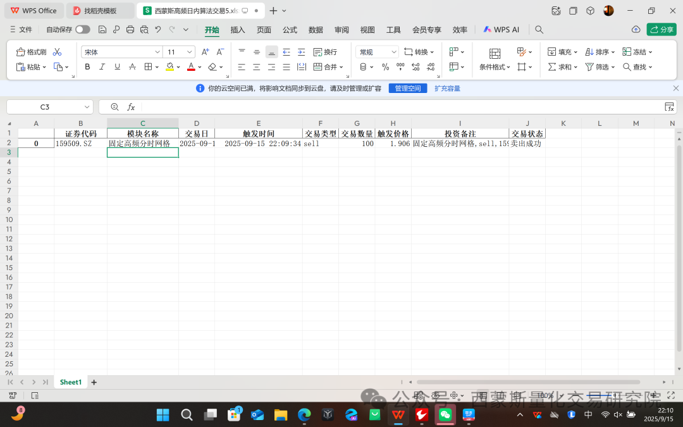Open font color dropdown arrow
Screen dimensions: 683x427
click(x=199, y=67)
